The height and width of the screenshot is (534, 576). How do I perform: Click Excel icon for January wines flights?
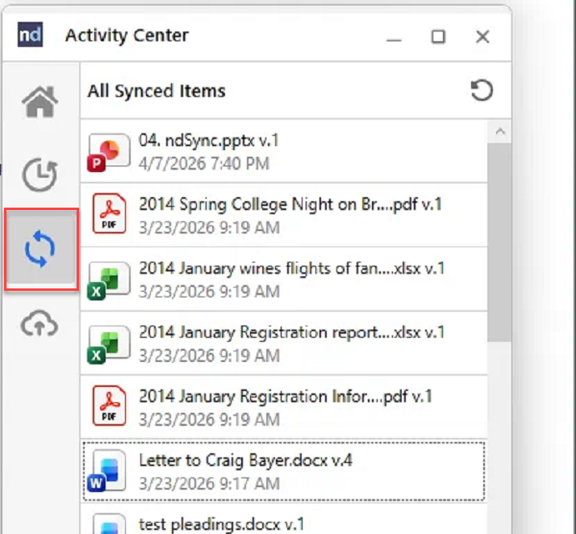109,280
